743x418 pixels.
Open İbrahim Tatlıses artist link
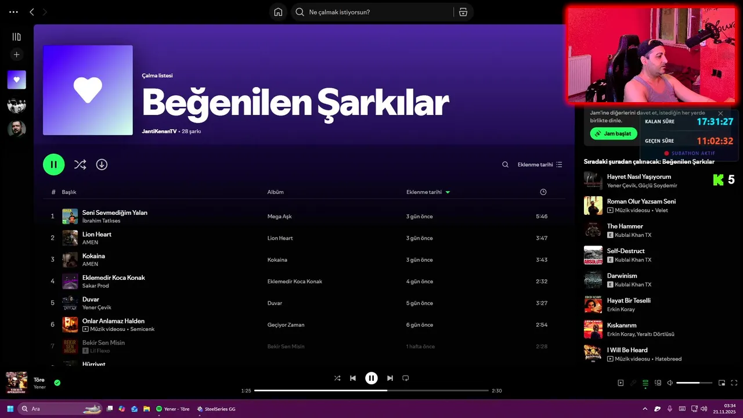pyautogui.click(x=102, y=221)
